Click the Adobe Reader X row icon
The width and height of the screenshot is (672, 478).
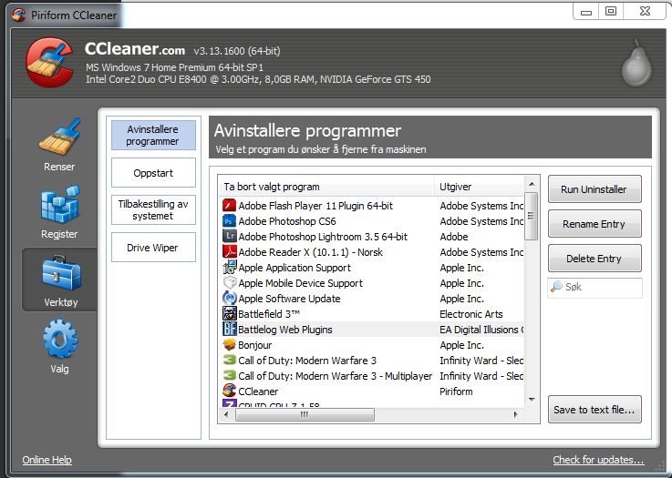pyautogui.click(x=229, y=251)
